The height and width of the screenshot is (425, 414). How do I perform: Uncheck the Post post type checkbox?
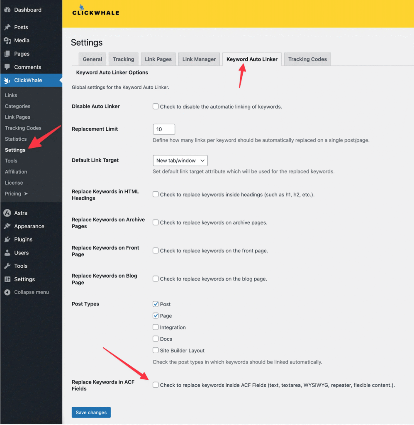point(156,304)
